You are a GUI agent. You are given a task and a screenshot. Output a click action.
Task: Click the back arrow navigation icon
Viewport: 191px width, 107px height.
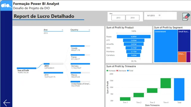[x=7, y=103]
